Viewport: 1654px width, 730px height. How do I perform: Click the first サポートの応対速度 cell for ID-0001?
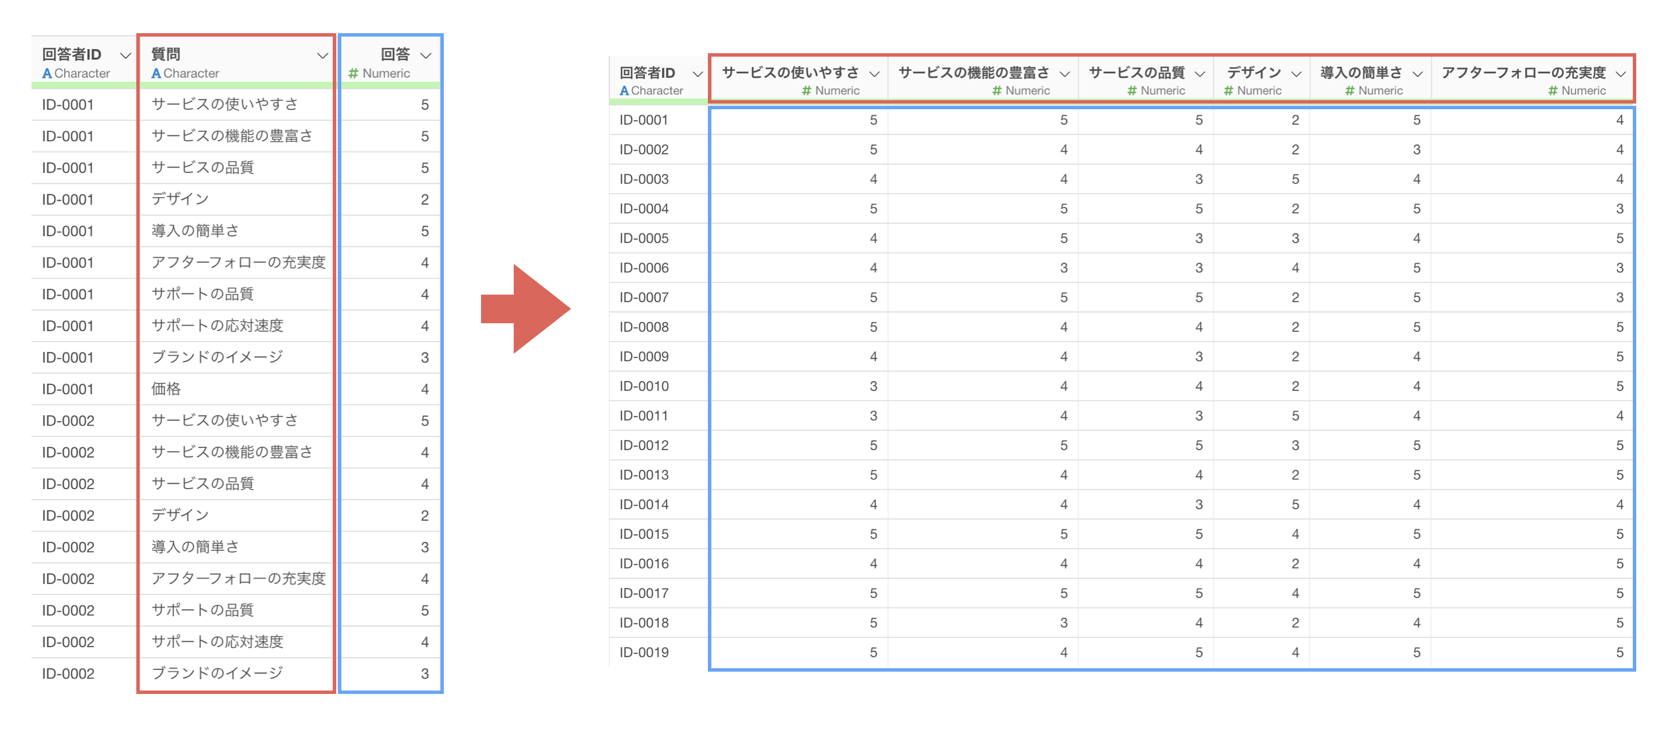click(x=217, y=326)
